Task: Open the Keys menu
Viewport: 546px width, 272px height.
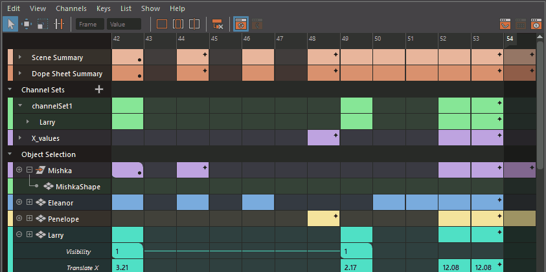Action: 103,8
